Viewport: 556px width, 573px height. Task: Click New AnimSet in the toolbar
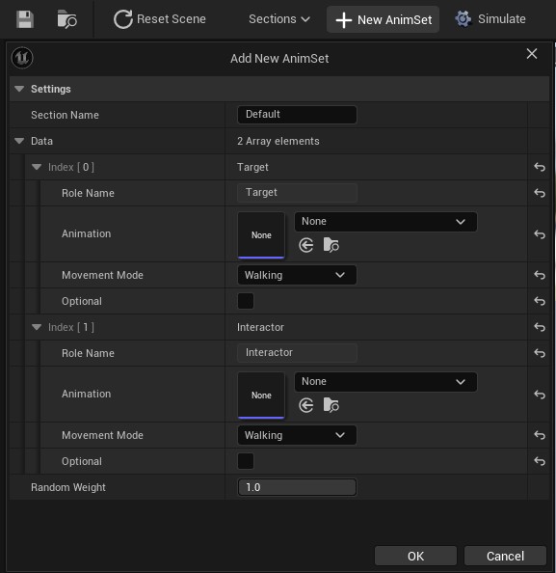(x=383, y=19)
